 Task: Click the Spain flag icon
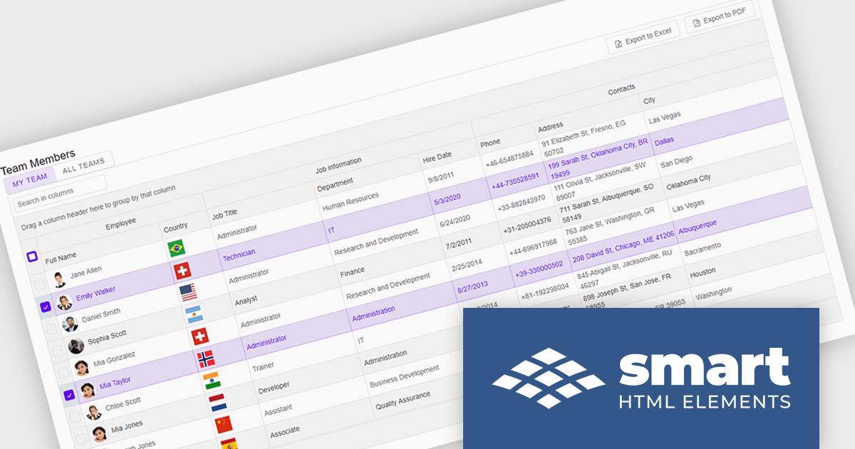229,444
